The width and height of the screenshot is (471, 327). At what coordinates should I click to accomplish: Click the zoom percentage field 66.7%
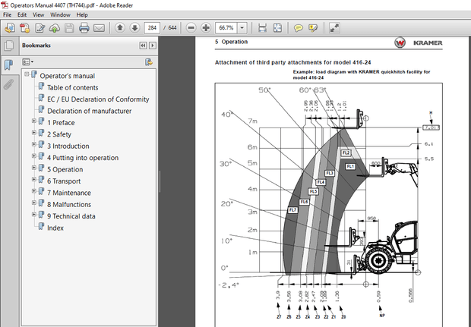click(226, 28)
